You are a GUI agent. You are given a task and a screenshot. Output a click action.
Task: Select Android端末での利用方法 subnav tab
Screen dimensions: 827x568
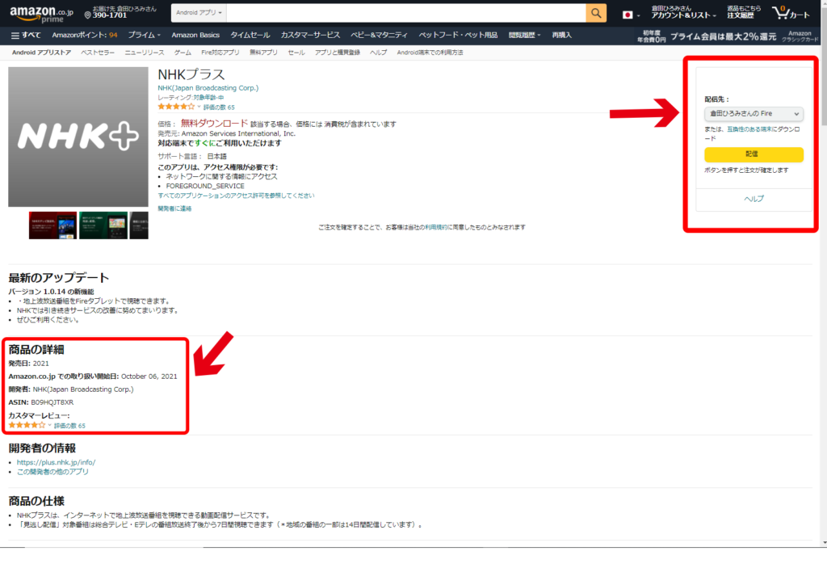pos(430,53)
